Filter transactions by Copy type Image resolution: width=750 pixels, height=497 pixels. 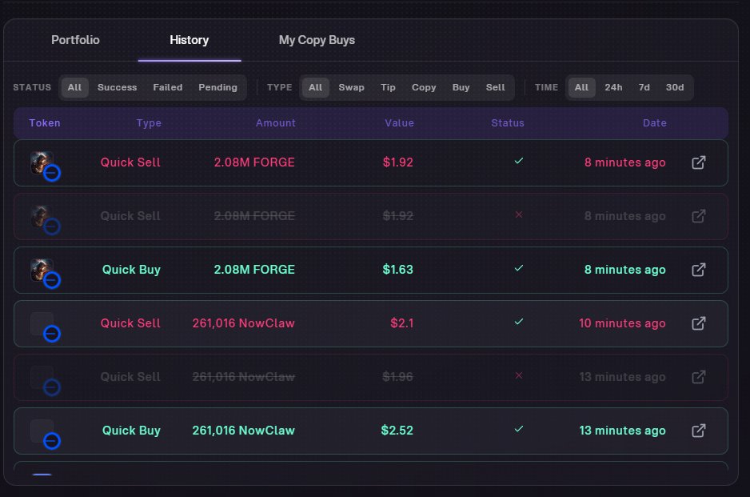point(424,87)
